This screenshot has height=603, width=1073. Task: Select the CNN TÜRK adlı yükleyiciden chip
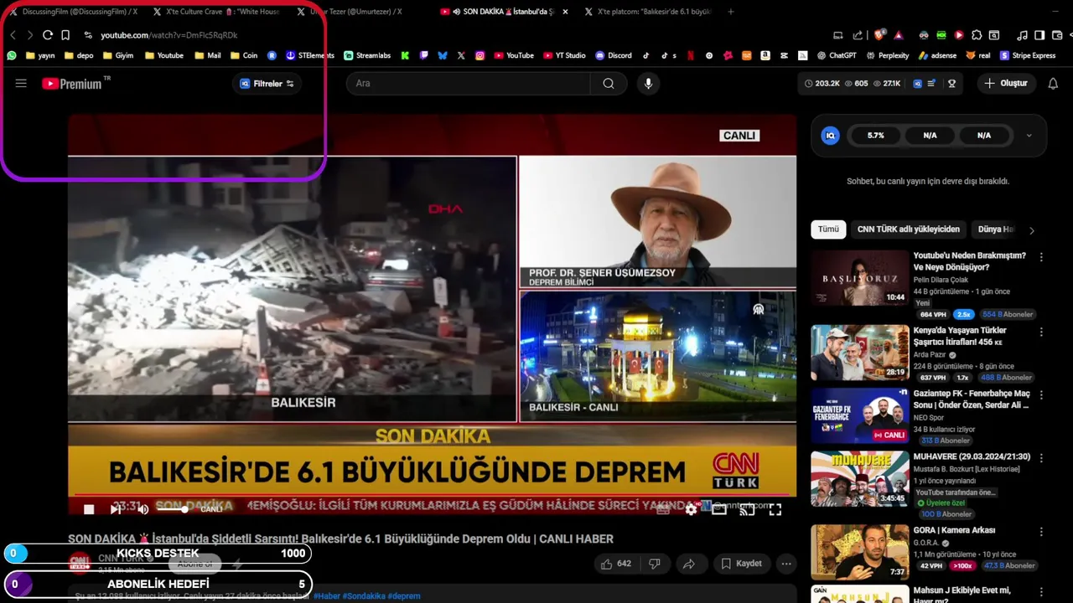pos(908,229)
